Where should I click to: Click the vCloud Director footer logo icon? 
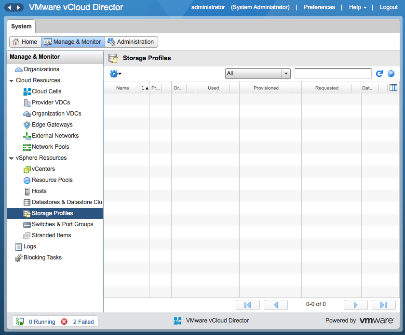pyautogui.click(x=177, y=321)
